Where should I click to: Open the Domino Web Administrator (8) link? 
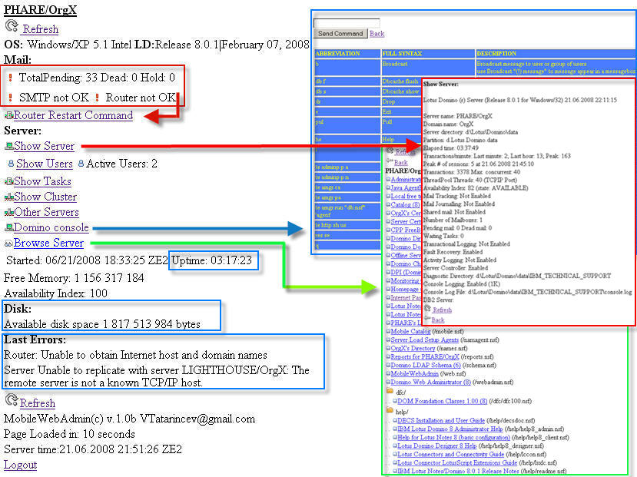[x=430, y=382]
